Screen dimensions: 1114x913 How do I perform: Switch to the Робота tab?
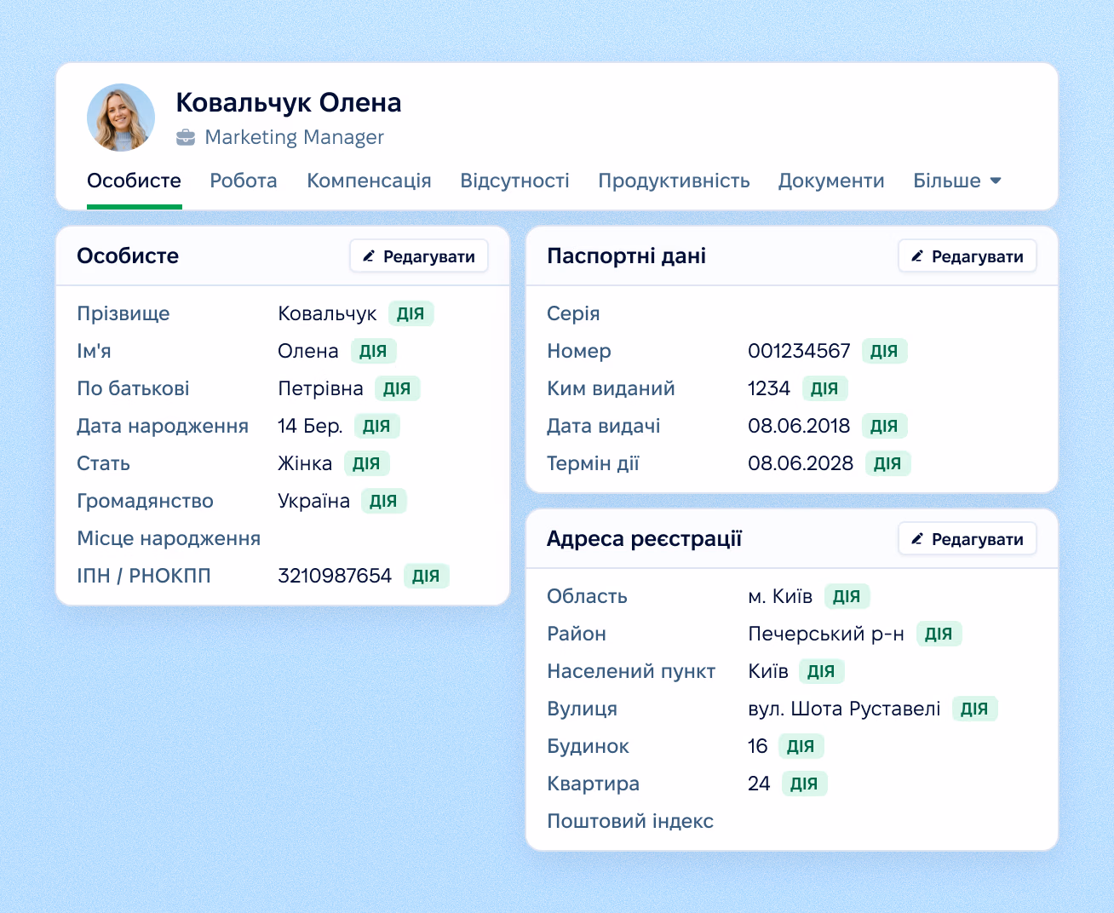click(x=244, y=181)
